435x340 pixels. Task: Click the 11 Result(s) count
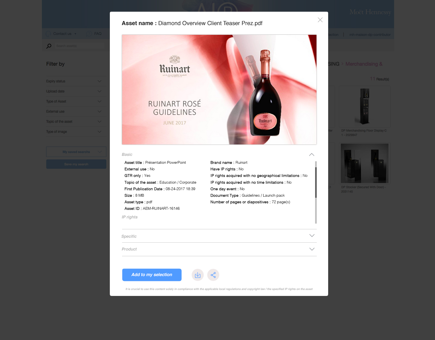tap(380, 79)
